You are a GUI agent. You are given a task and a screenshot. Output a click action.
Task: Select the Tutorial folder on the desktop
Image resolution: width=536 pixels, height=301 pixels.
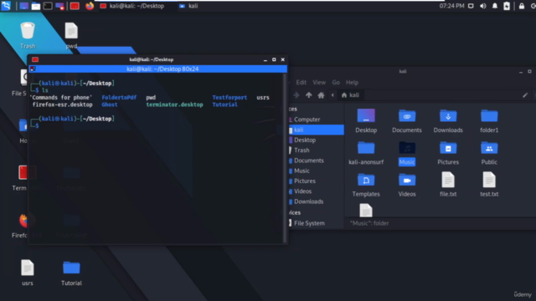[x=71, y=273]
